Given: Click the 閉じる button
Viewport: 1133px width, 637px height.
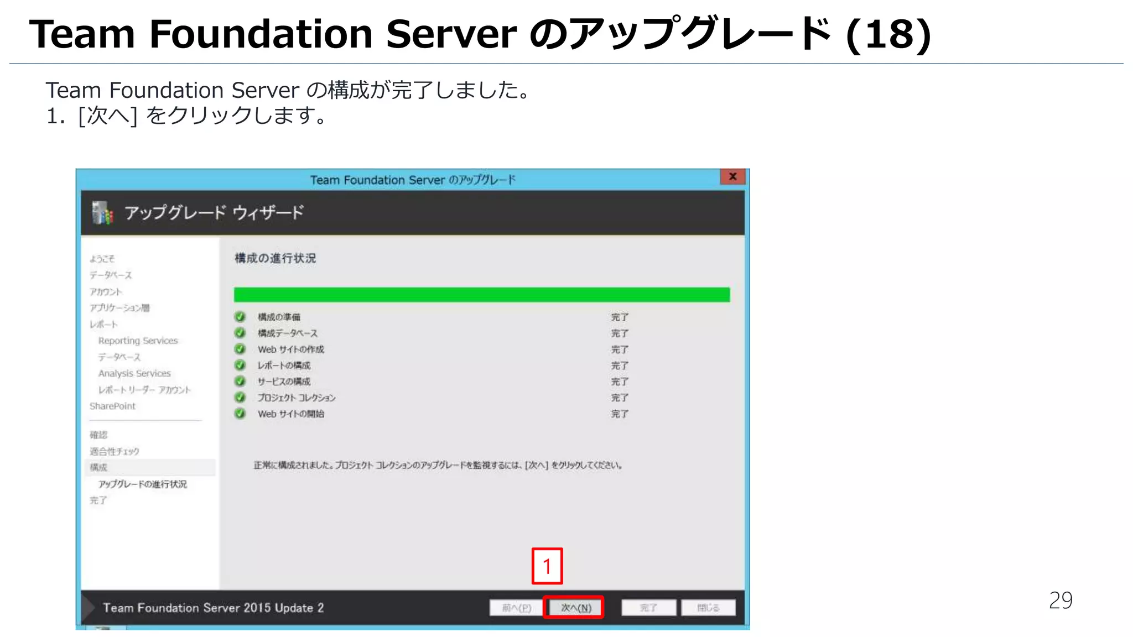Looking at the screenshot, I should 708,608.
